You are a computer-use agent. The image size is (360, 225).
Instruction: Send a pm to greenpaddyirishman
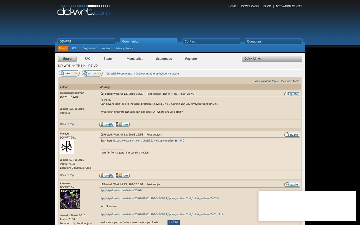click(x=122, y=124)
